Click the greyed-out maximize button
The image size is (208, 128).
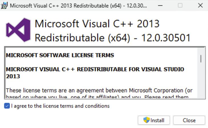click(x=180, y=5)
